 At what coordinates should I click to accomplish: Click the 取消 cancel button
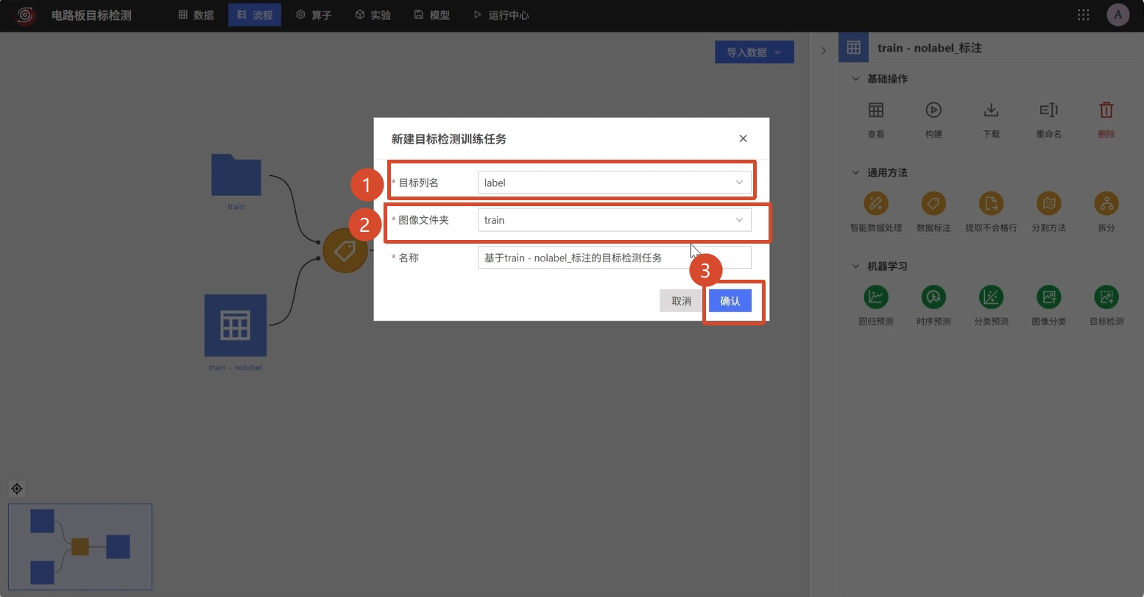pyautogui.click(x=682, y=300)
